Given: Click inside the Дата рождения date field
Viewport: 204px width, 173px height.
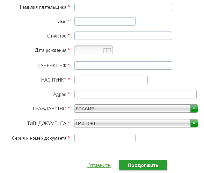Looking at the screenshot, I should [x=89, y=50].
